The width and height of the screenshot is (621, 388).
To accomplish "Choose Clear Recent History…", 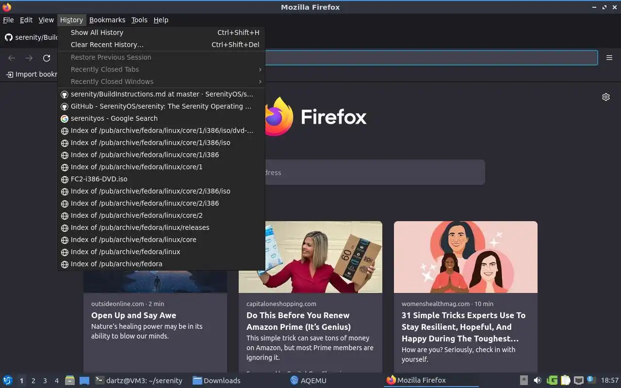I will pyautogui.click(x=161, y=45).
